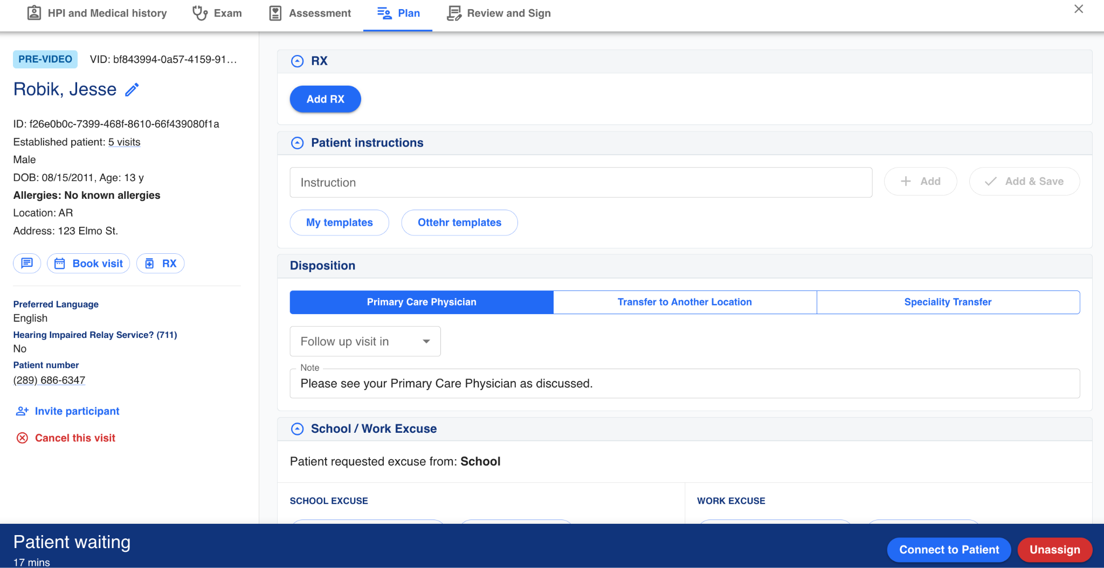Click the RX pill button in sidebar
Viewport: 1104px width, 568px height.
pyautogui.click(x=161, y=264)
